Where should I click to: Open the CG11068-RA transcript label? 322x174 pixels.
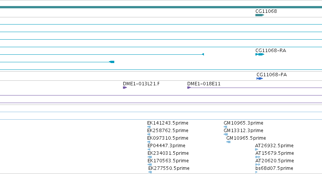(x=271, y=51)
